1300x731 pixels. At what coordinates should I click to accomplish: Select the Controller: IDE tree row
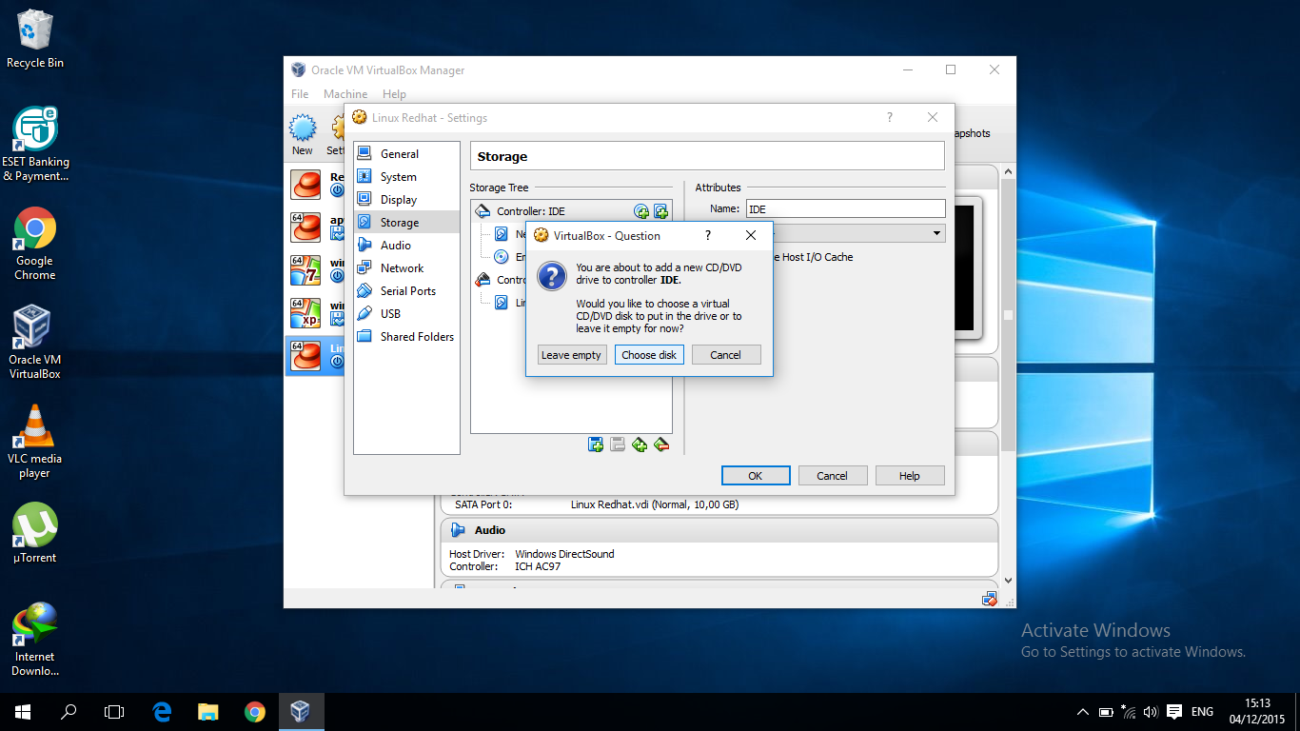pyautogui.click(x=571, y=211)
